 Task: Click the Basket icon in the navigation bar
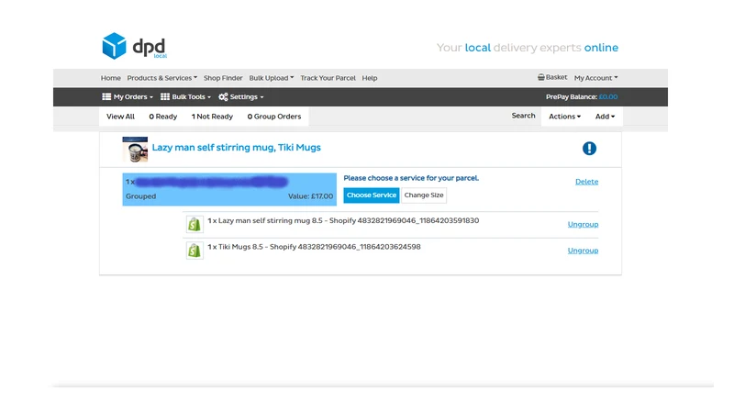[x=540, y=77]
